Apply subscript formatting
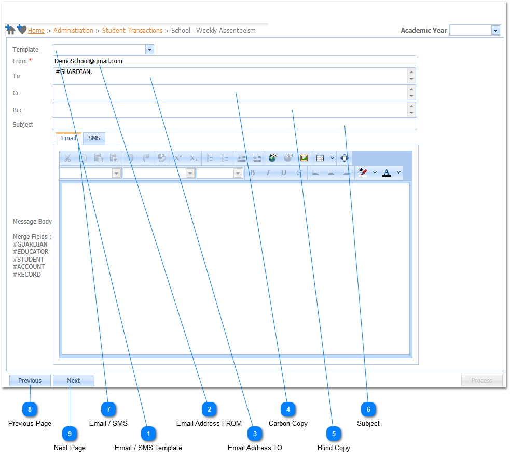This screenshot has height=460, width=510. tap(194, 158)
